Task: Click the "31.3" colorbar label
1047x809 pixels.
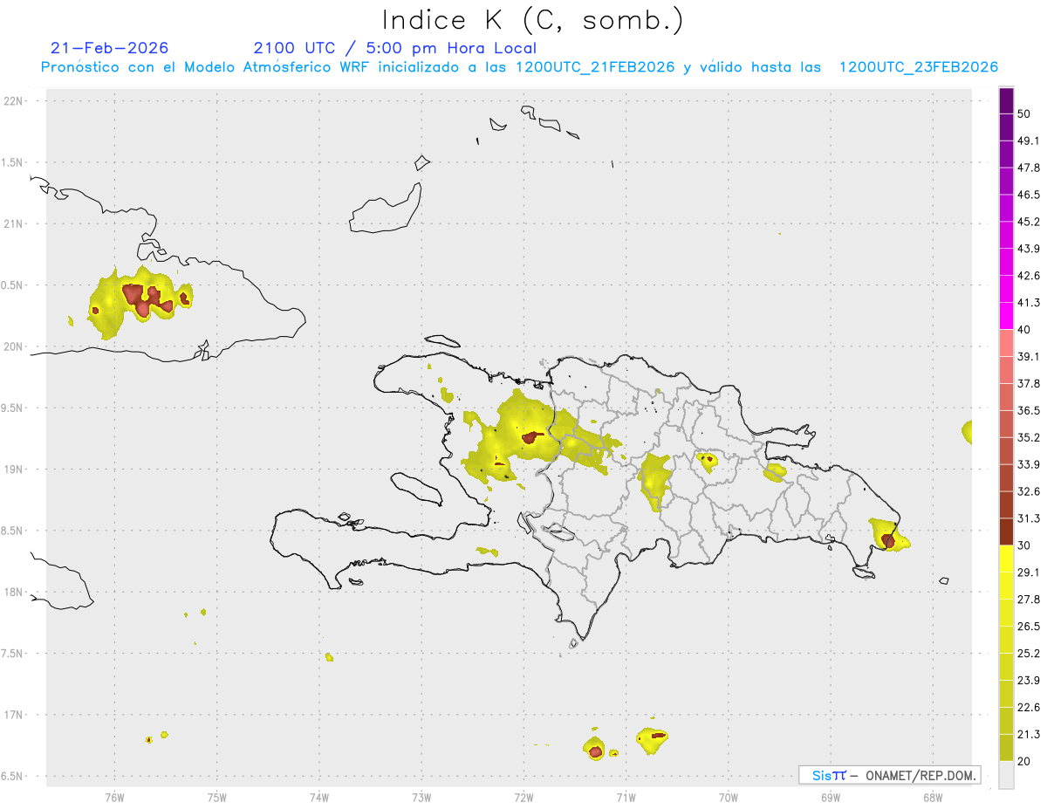Action: [x=1029, y=518]
